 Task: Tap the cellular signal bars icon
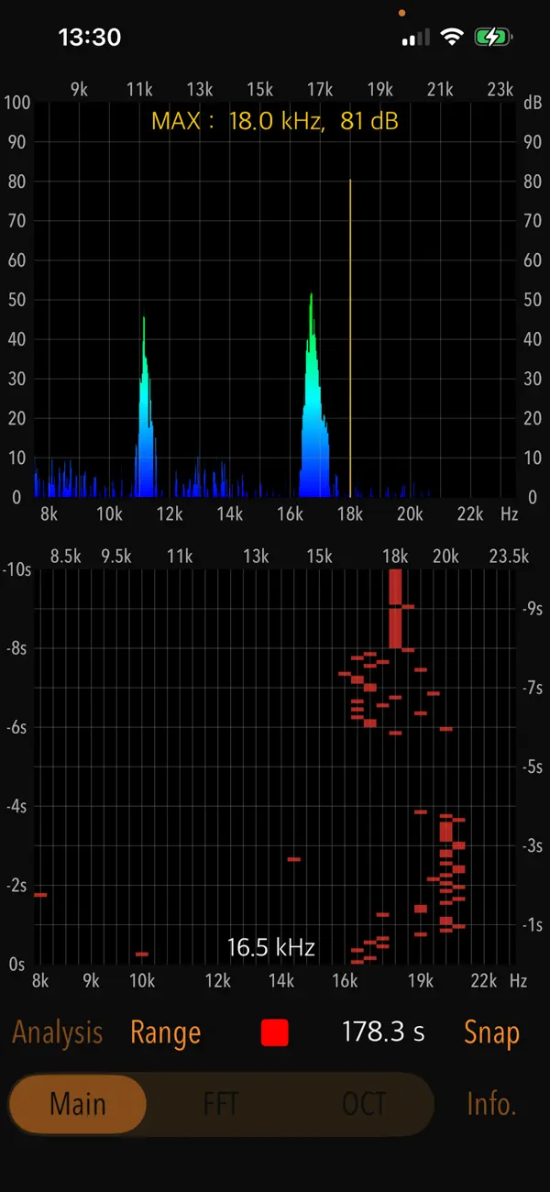point(415,38)
